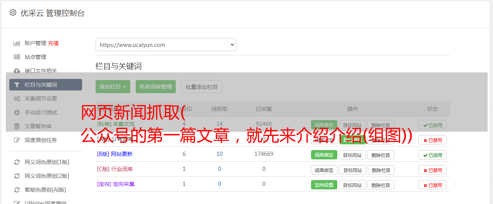Click 词库绑定 in the 行业词库 row

[x=324, y=170]
